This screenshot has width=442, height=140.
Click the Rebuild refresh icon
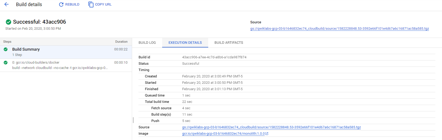point(61,5)
